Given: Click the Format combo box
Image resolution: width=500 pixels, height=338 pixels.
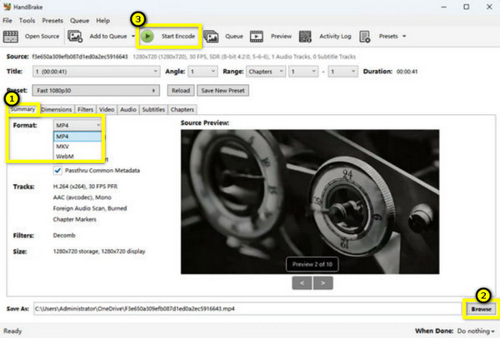Looking at the screenshot, I should (77, 125).
